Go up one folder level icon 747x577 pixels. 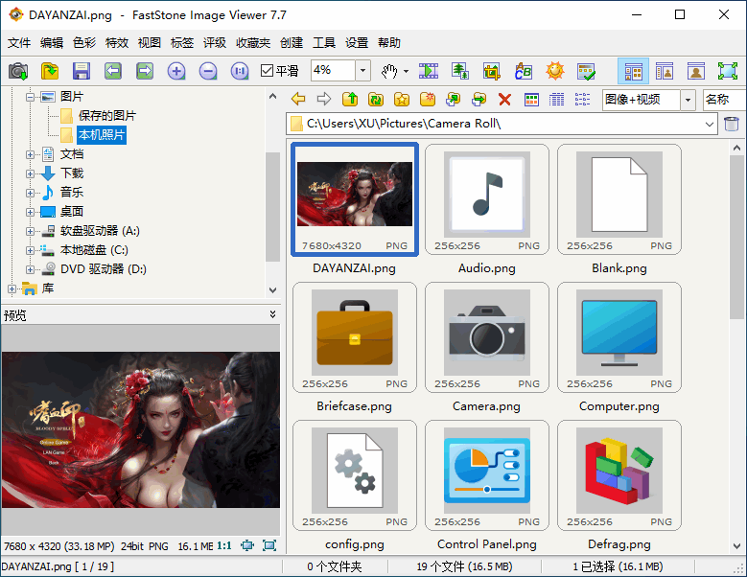pos(350,99)
